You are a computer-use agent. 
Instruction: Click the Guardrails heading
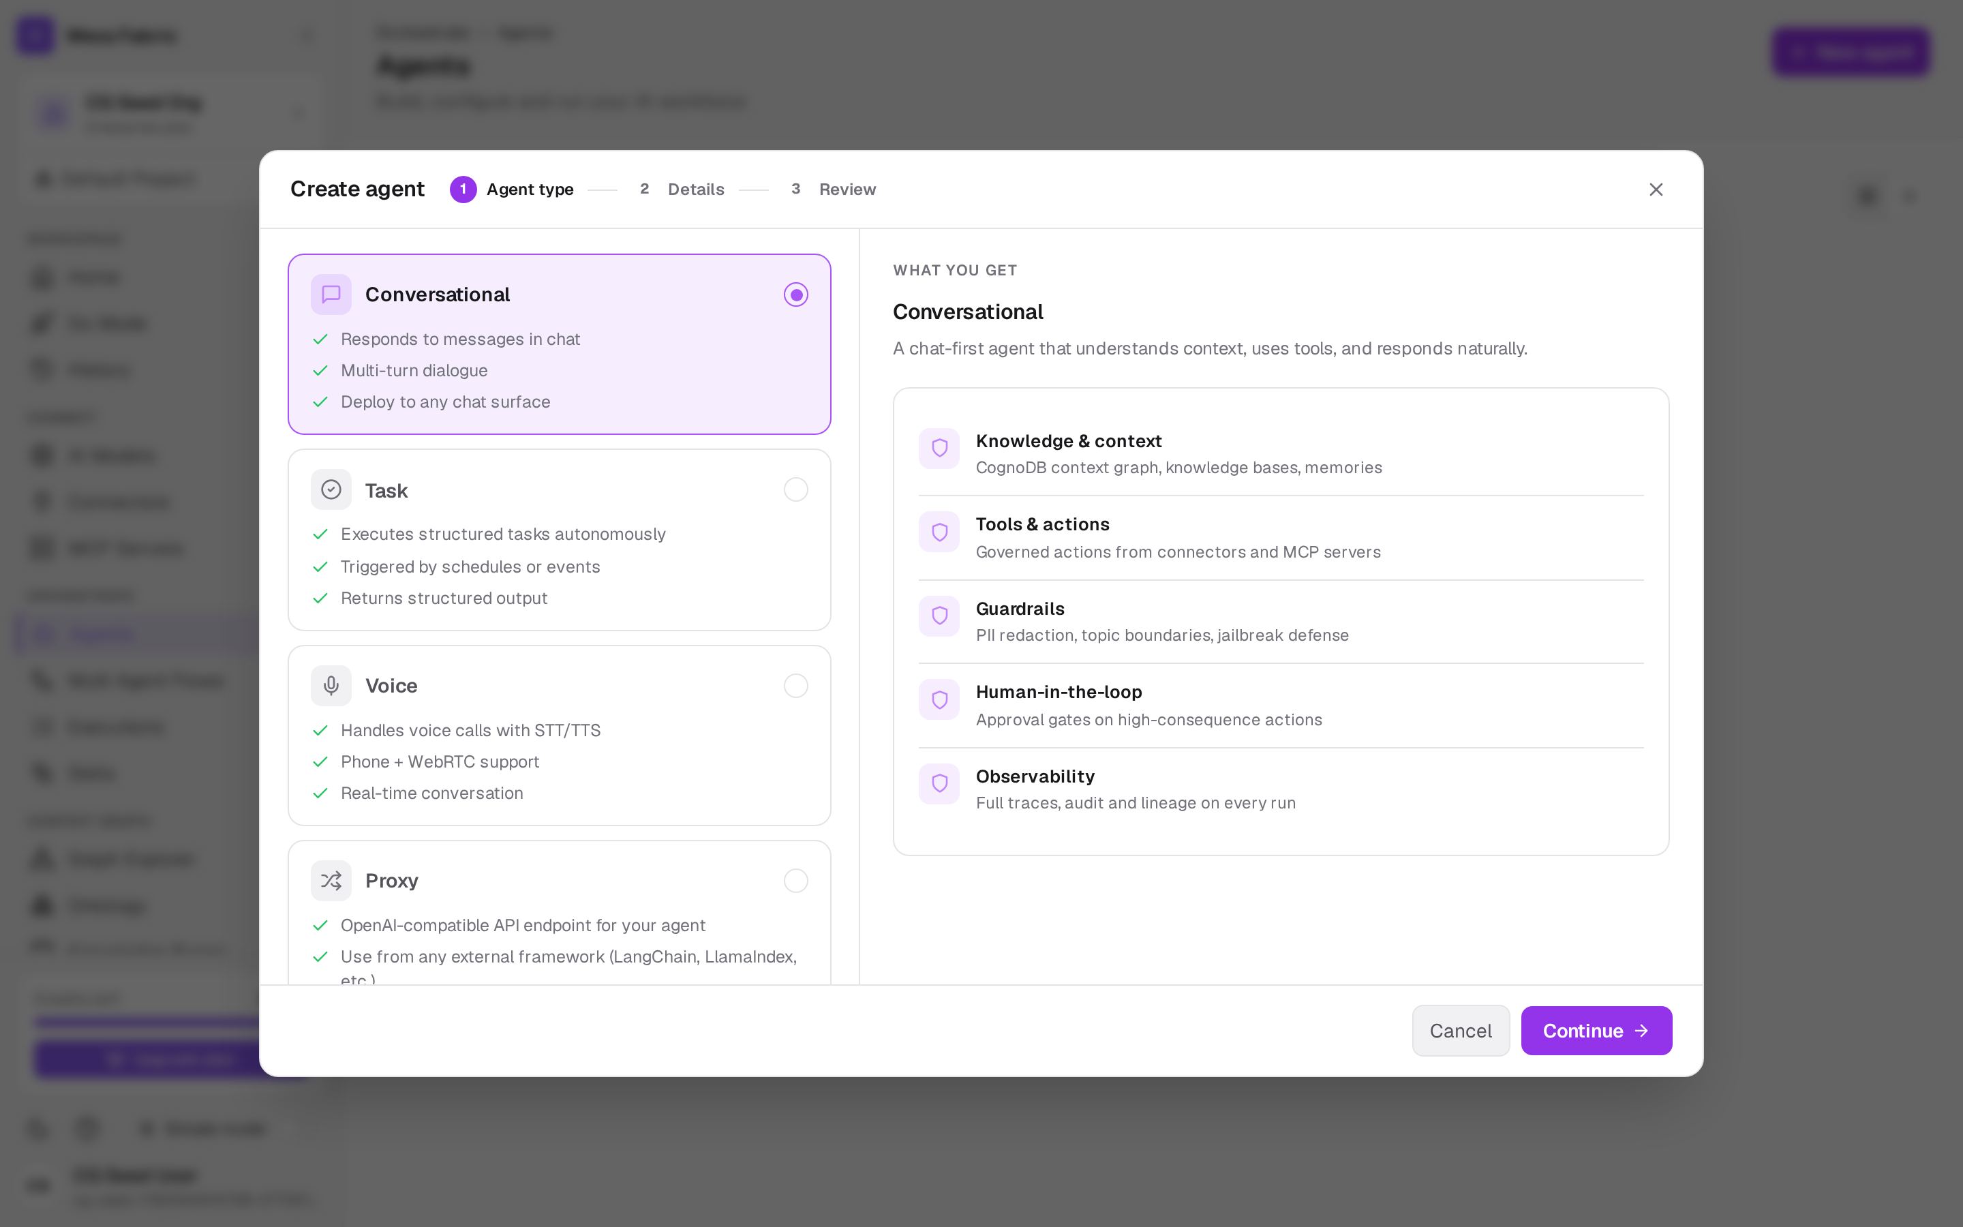click(x=1020, y=609)
